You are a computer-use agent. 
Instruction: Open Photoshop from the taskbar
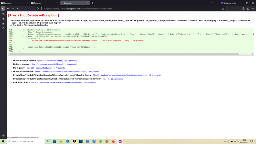coord(87,141)
